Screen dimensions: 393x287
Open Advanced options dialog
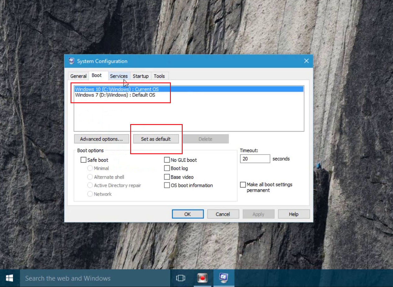click(102, 139)
